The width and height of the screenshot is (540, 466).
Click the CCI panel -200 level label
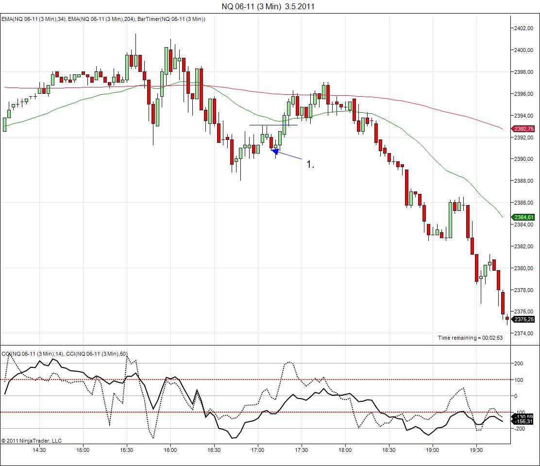[x=519, y=429]
